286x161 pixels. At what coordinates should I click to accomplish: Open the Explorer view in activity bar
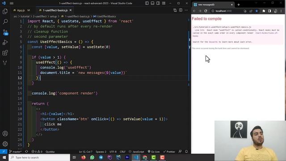coord(5,11)
